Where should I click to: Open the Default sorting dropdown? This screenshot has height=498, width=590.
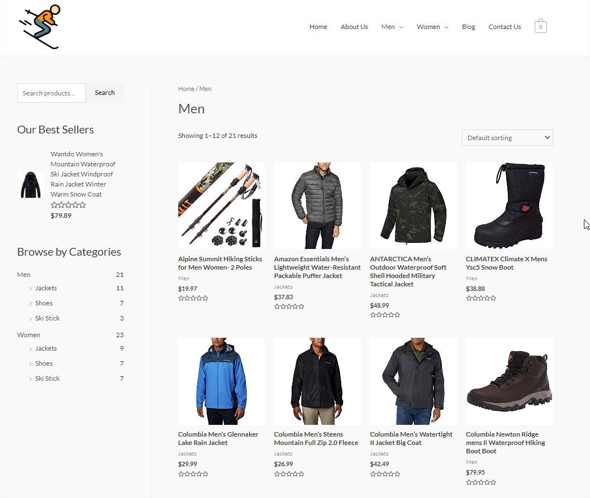pos(507,138)
